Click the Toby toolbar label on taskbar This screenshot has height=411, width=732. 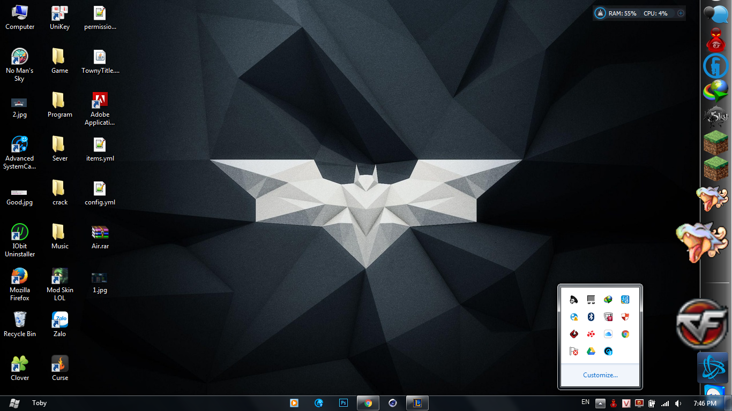tap(40, 403)
